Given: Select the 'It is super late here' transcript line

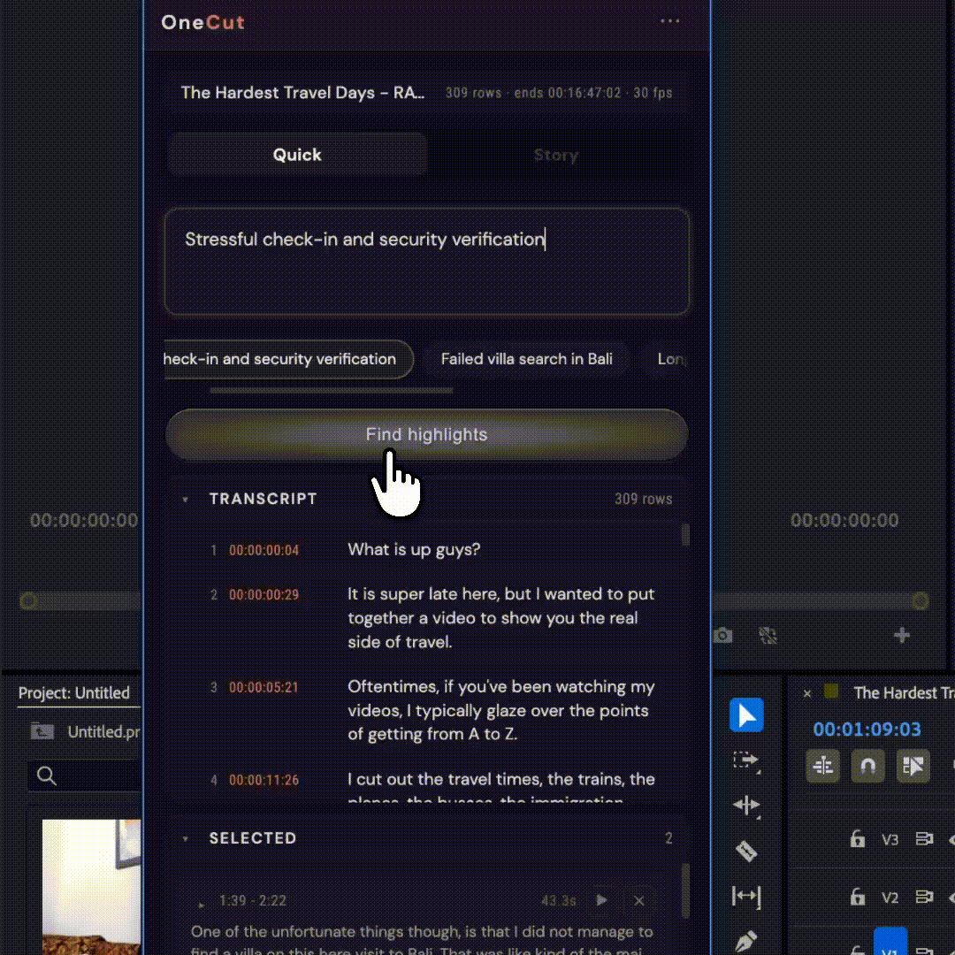Looking at the screenshot, I should coord(500,617).
